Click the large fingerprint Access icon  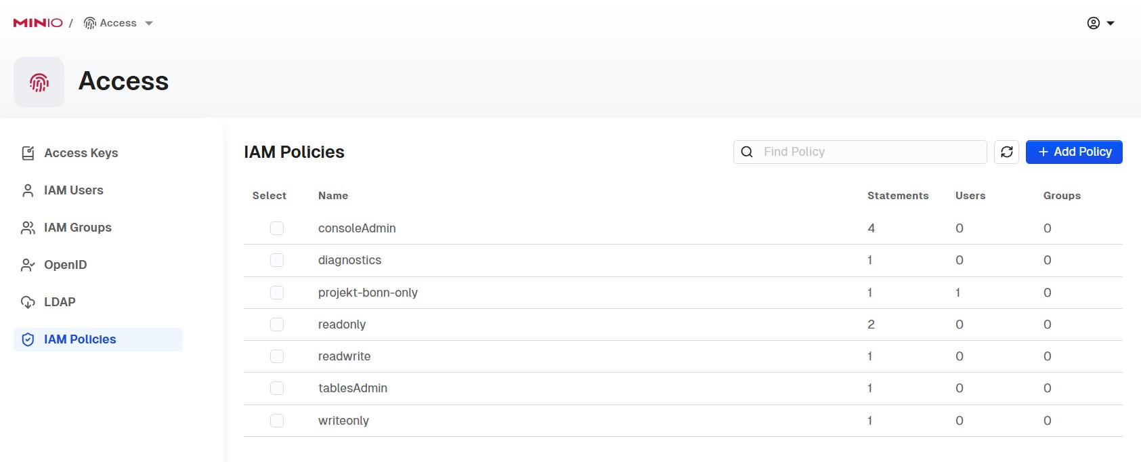[x=39, y=83]
